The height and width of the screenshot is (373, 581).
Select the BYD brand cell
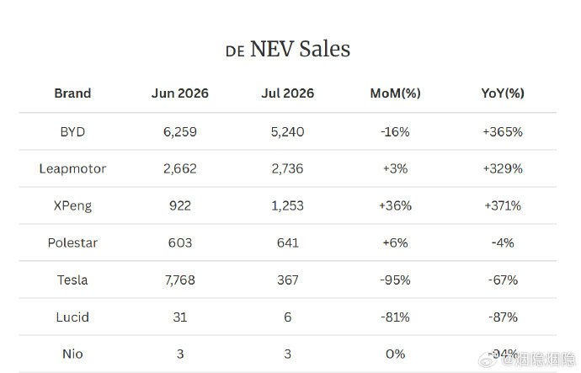point(72,132)
